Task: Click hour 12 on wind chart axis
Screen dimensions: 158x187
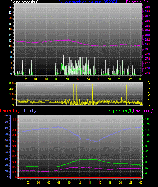Action: [x=78, y=79]
